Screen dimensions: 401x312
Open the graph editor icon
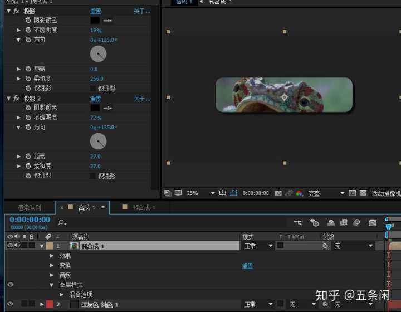373,223
